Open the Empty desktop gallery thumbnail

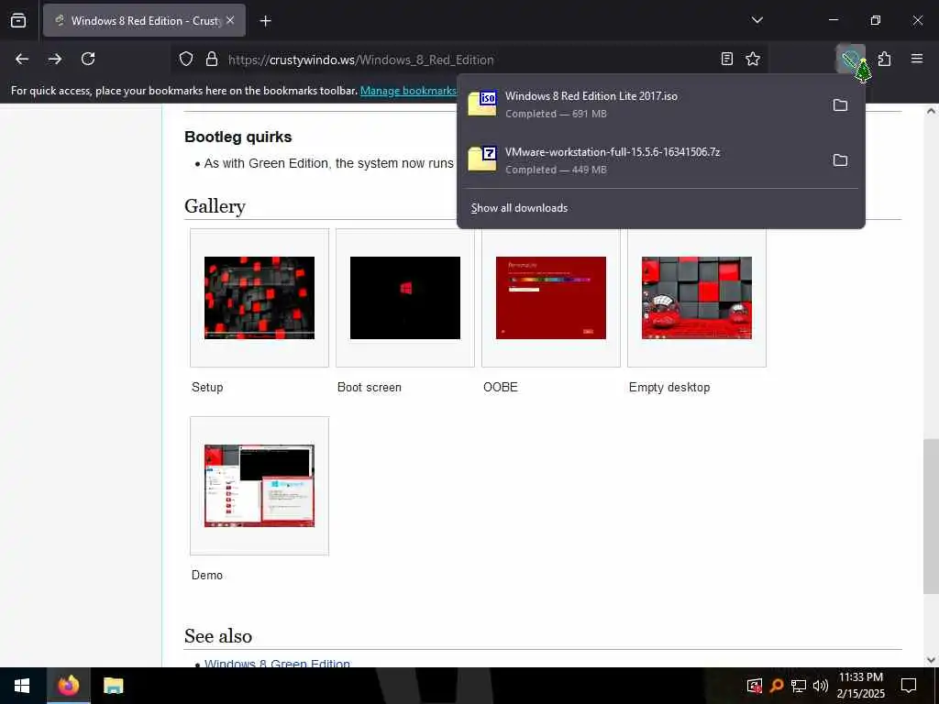[x=697, y=298]
